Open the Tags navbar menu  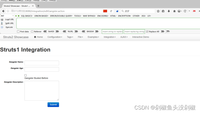[x=70, y=37]
